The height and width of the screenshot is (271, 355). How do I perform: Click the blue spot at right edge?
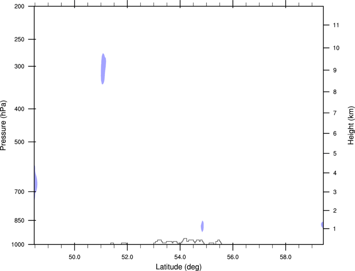point(322,225)
